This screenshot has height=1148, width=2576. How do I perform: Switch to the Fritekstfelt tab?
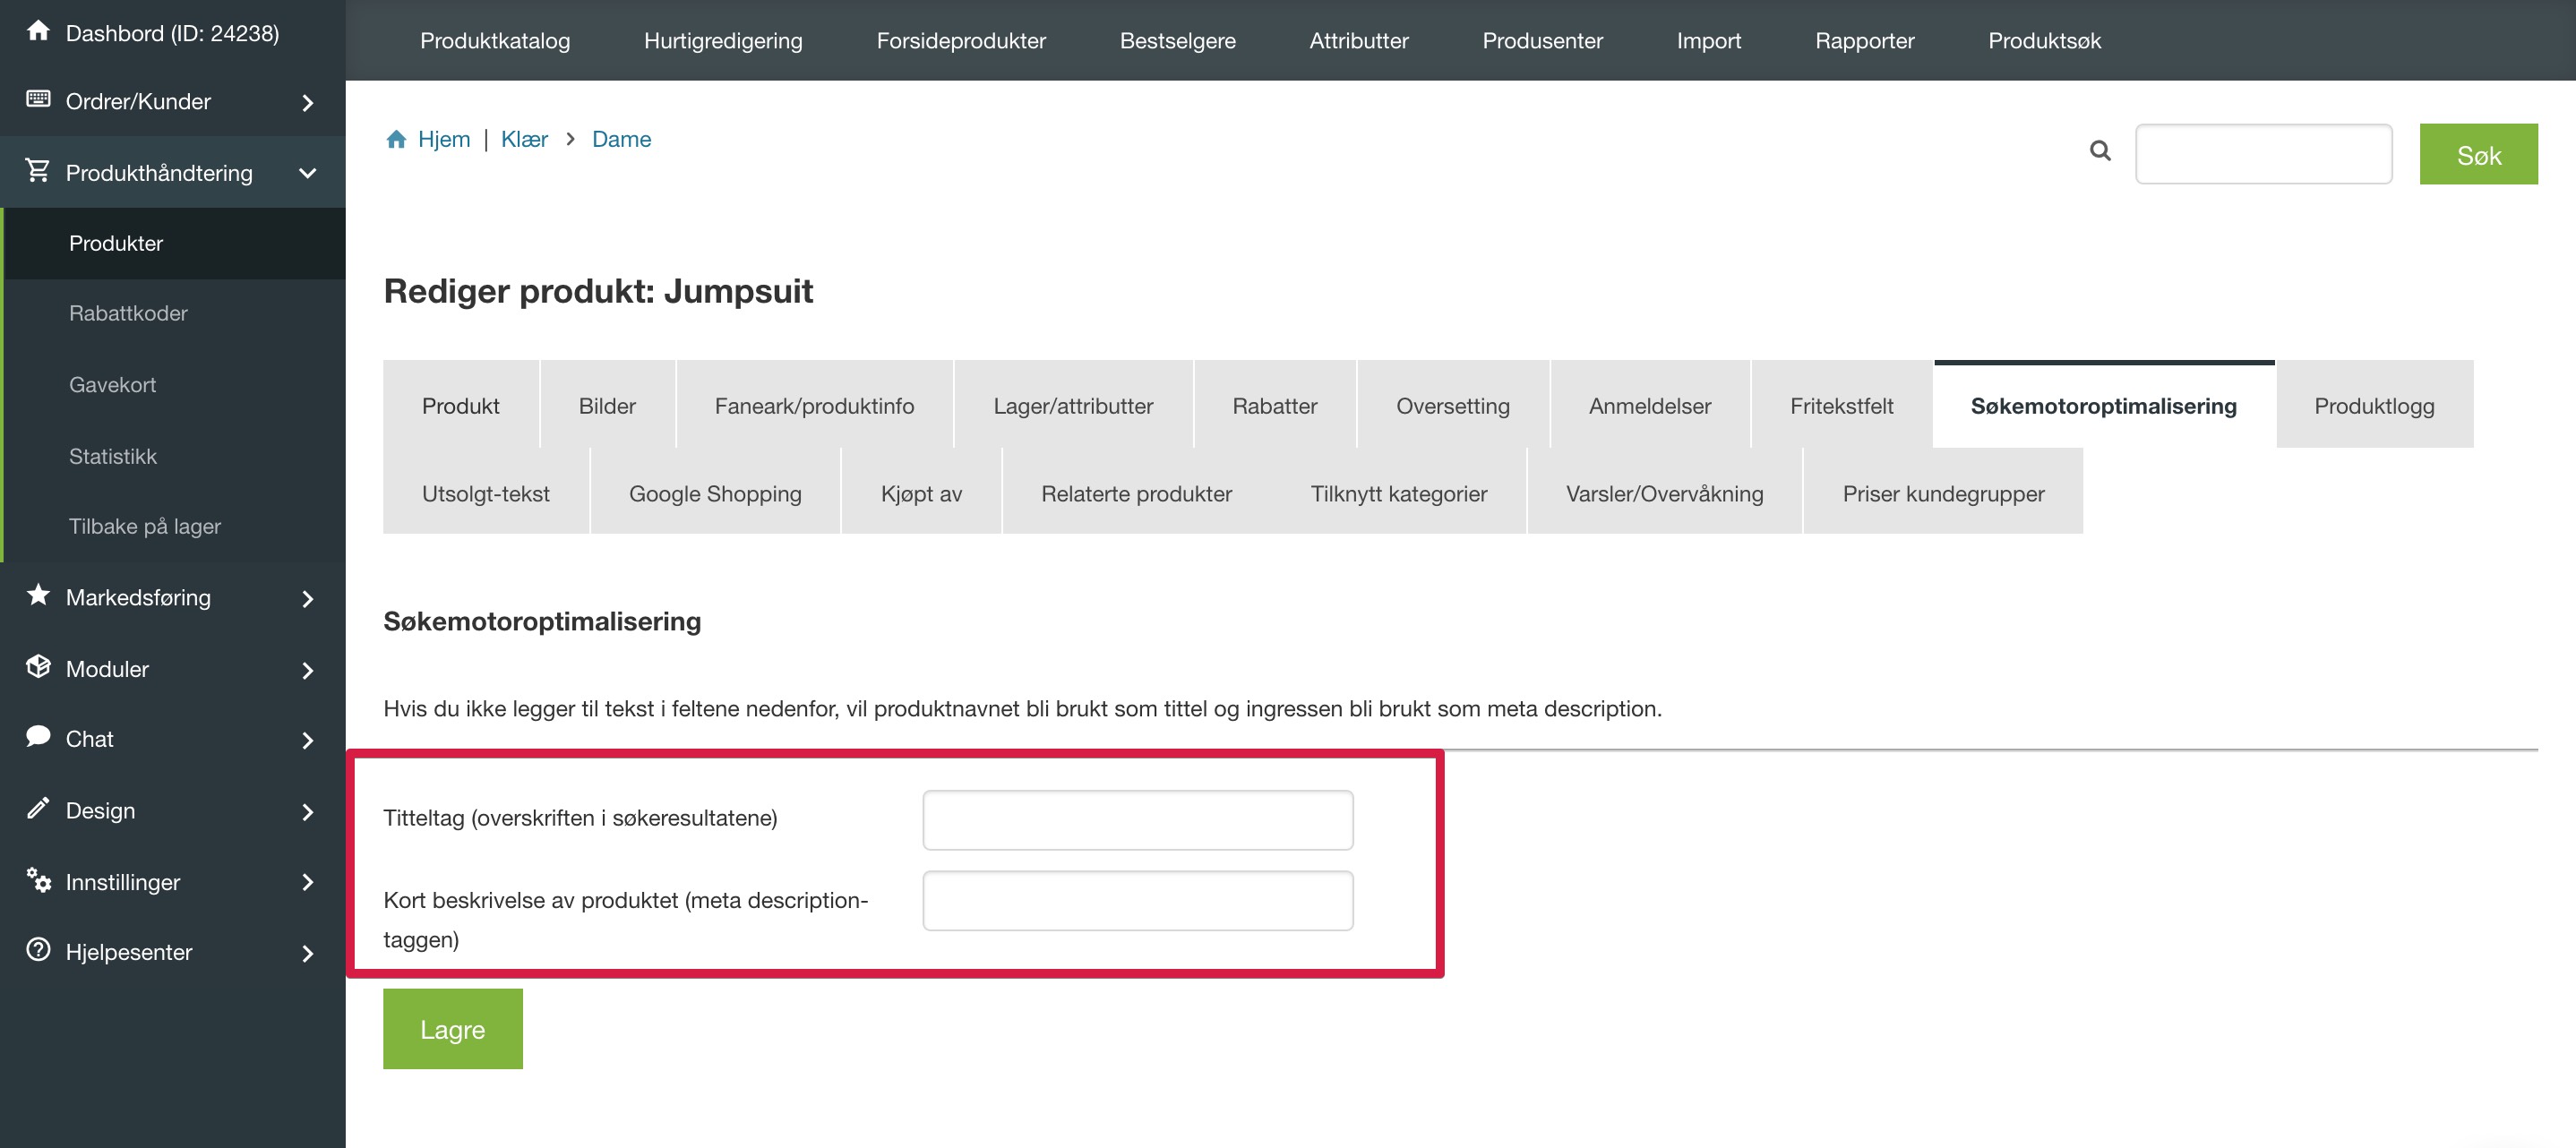(1842, 405)
